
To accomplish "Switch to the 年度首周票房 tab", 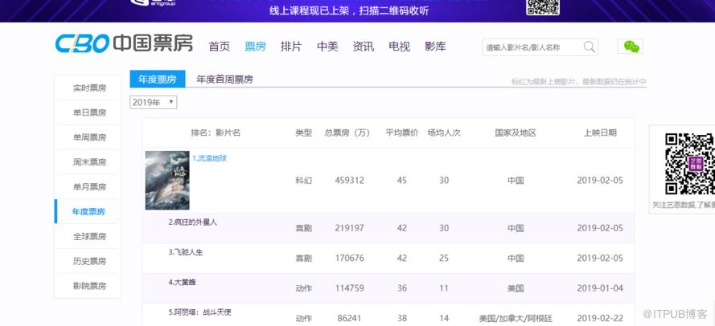I will coord(224,79).
